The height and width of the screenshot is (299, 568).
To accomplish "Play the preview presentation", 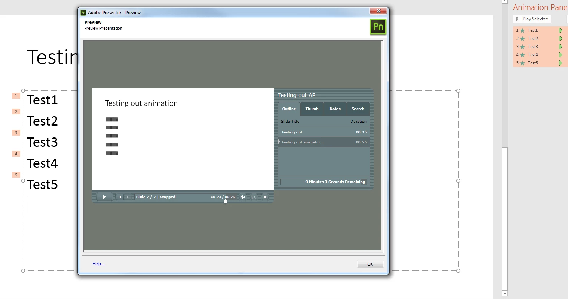I will 104,197.
